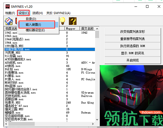Open the 说明(H) menu
Screen dimensions: 163x128
(x=37, y=13)
